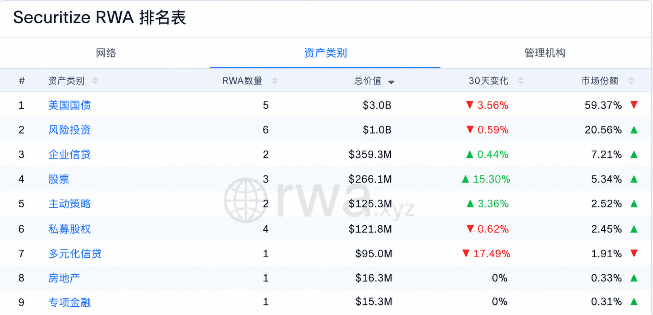Click the 0.62% 30-day change value
Viewport: 653px width, 315px height.
(x=493, y=229)
